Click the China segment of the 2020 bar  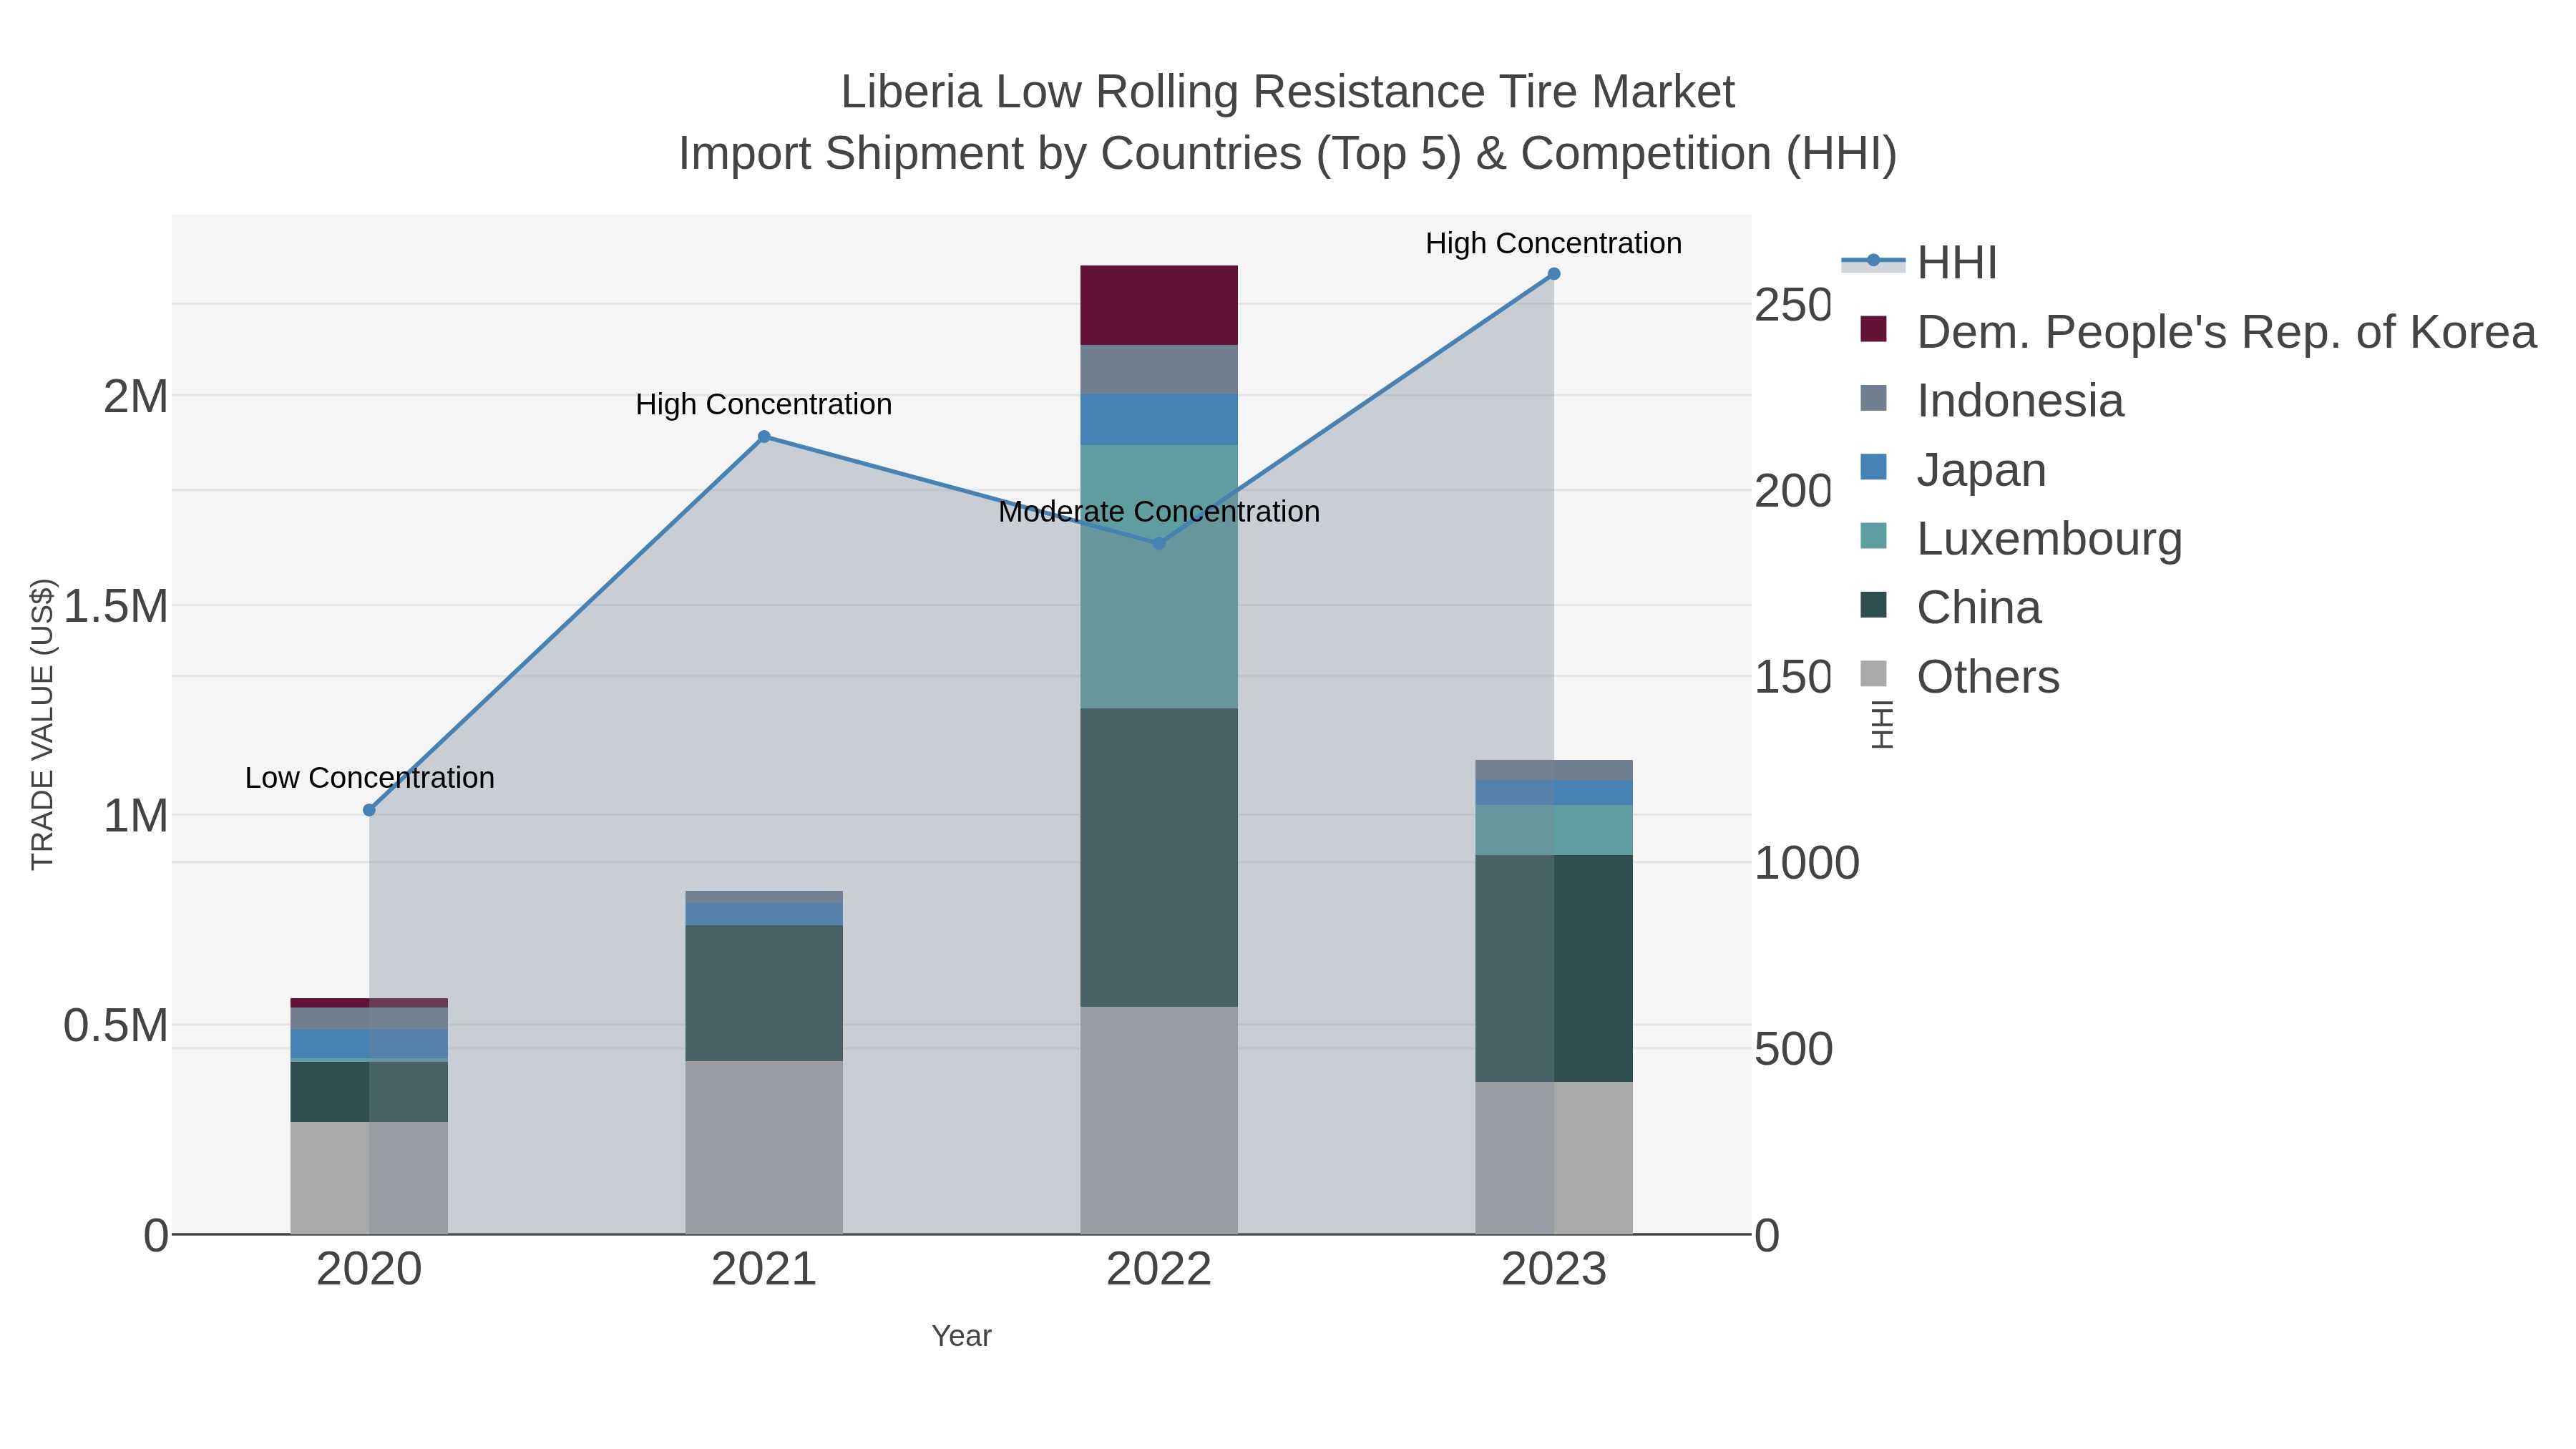(x=369, y=1092)
